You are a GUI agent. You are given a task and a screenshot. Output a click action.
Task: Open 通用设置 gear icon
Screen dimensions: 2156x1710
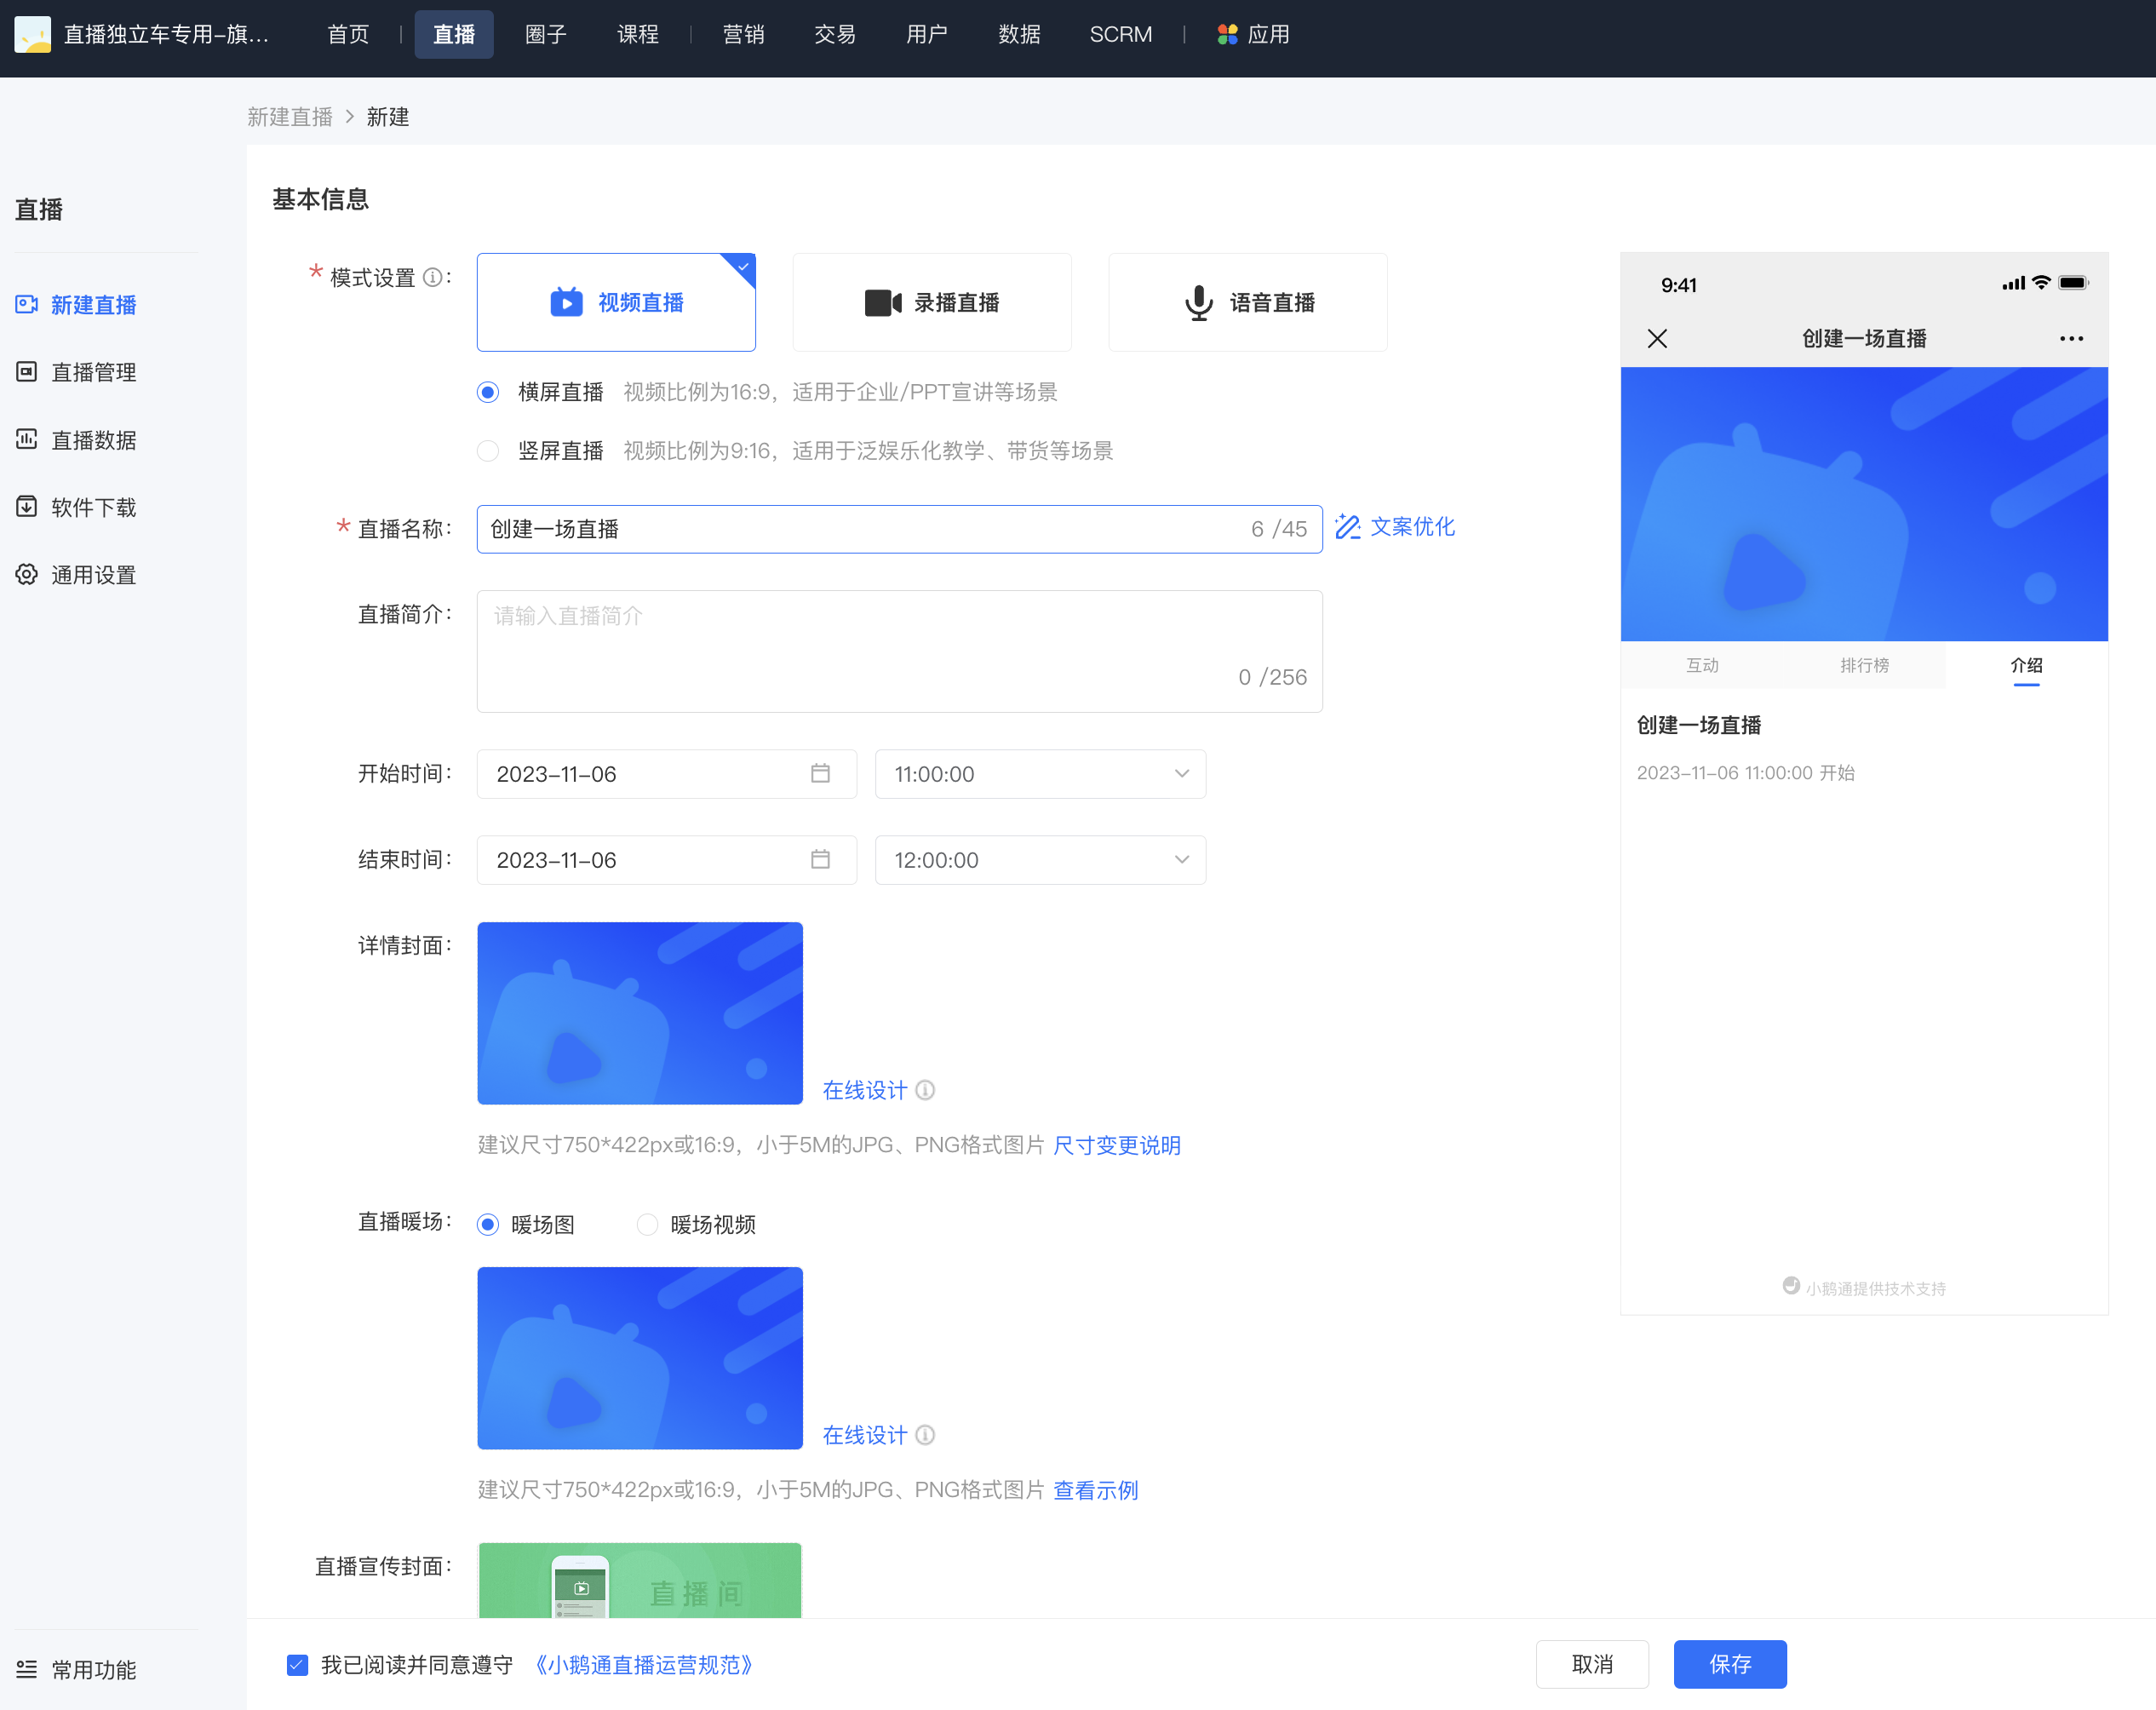click(27, 574)
